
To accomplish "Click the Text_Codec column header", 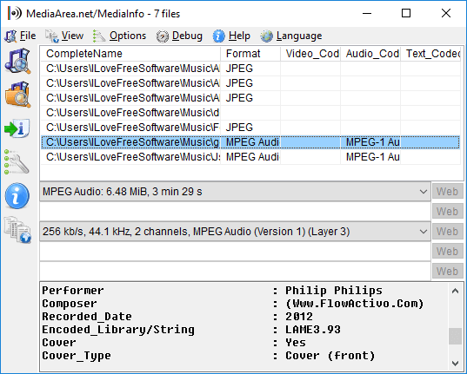I will 430,54.
